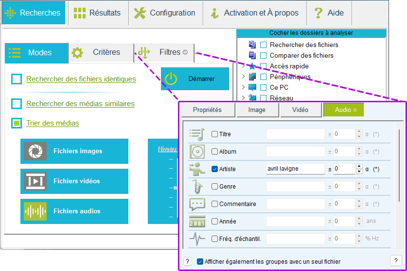The height and width of the screenshot is (271, 407).
Task: Move the Niveau slider handle
Action: (x=176, y=188)
